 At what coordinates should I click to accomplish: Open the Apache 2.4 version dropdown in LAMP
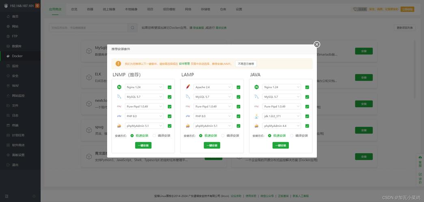(x=213, y=87)
